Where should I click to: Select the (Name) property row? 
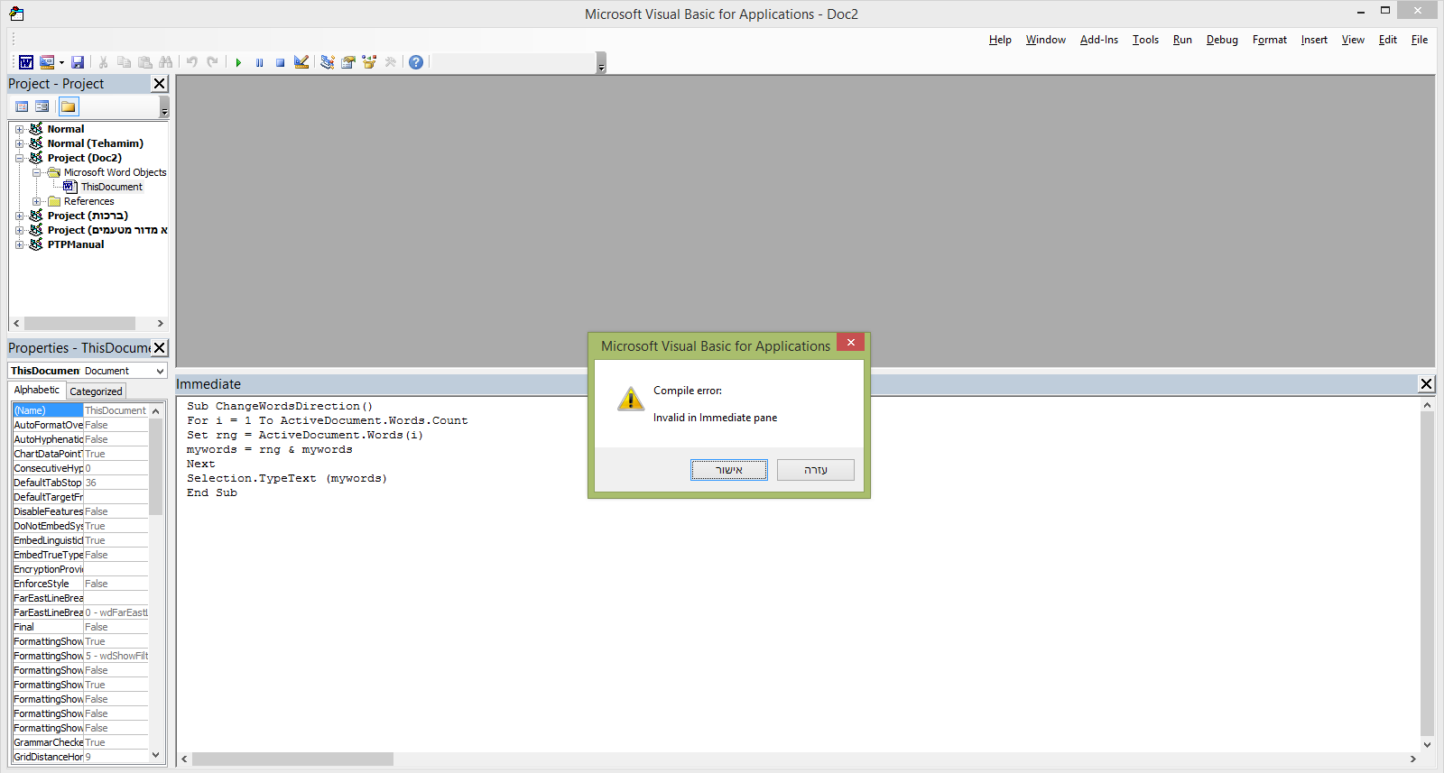tap(80, 410)
